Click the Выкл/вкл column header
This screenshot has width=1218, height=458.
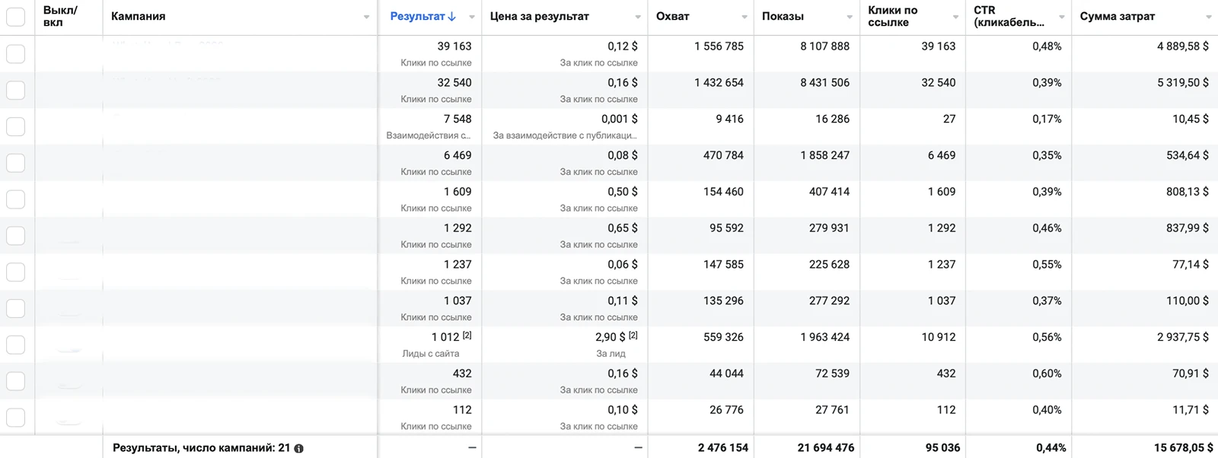(60, 16)
